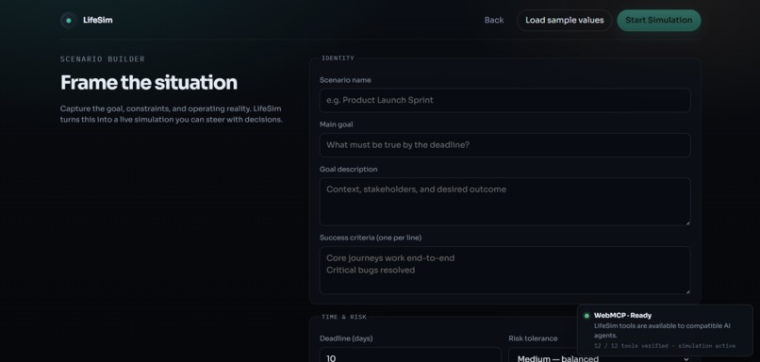
Task: Click the 'IDENTITY' section label
Action: (x=338, y=58)
